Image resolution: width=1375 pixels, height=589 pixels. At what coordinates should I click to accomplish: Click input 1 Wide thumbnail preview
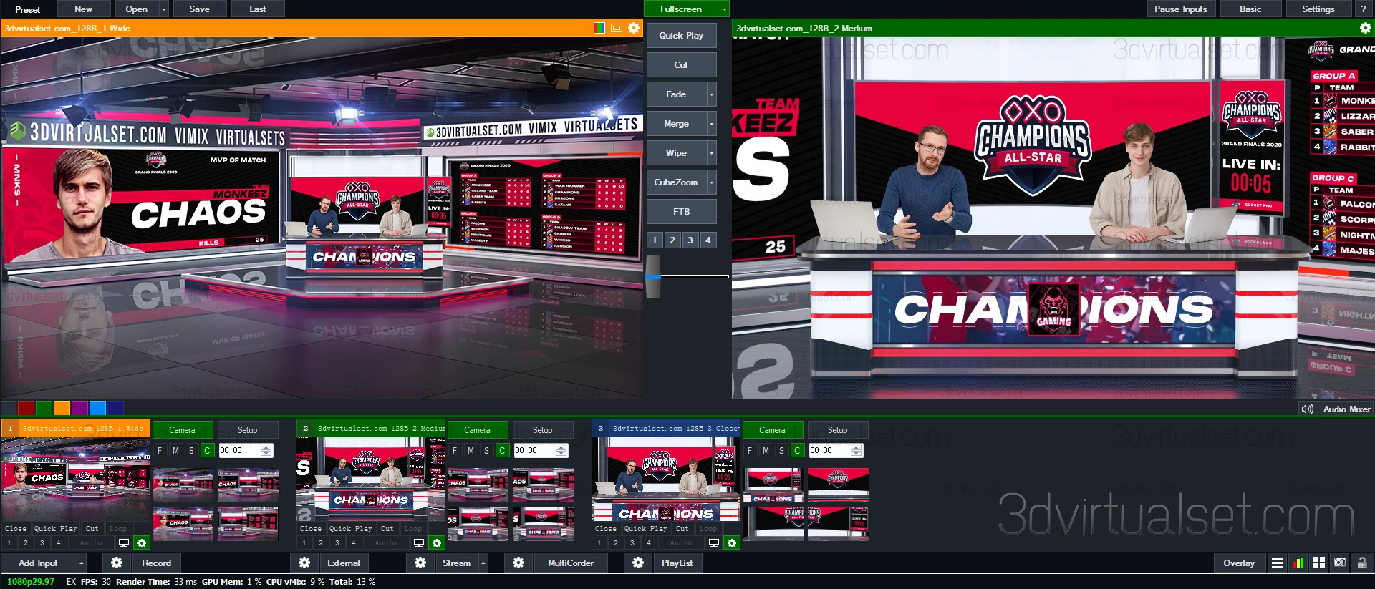[75, 479]
